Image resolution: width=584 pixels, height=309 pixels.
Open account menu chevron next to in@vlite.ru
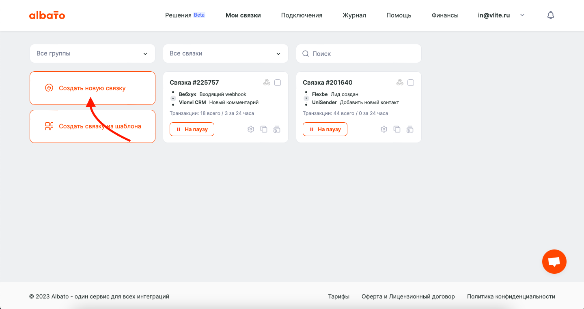(522, 15)
